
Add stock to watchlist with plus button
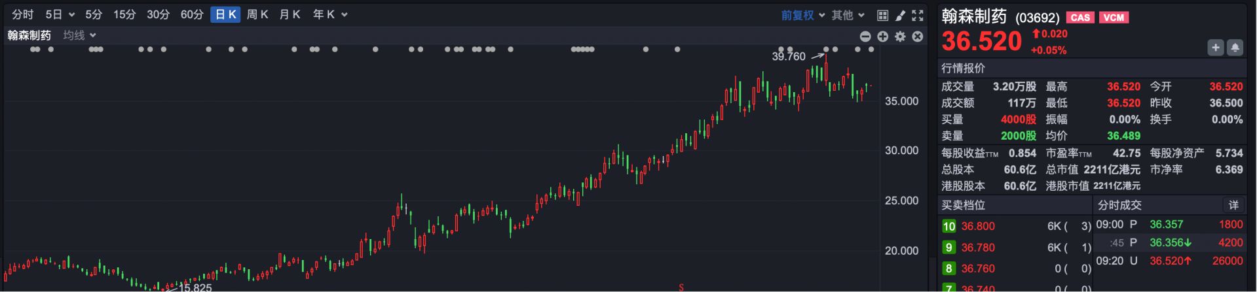tap(1216, 48)
